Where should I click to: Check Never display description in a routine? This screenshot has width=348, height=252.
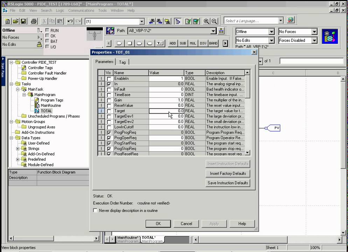[x=95, y=211]
